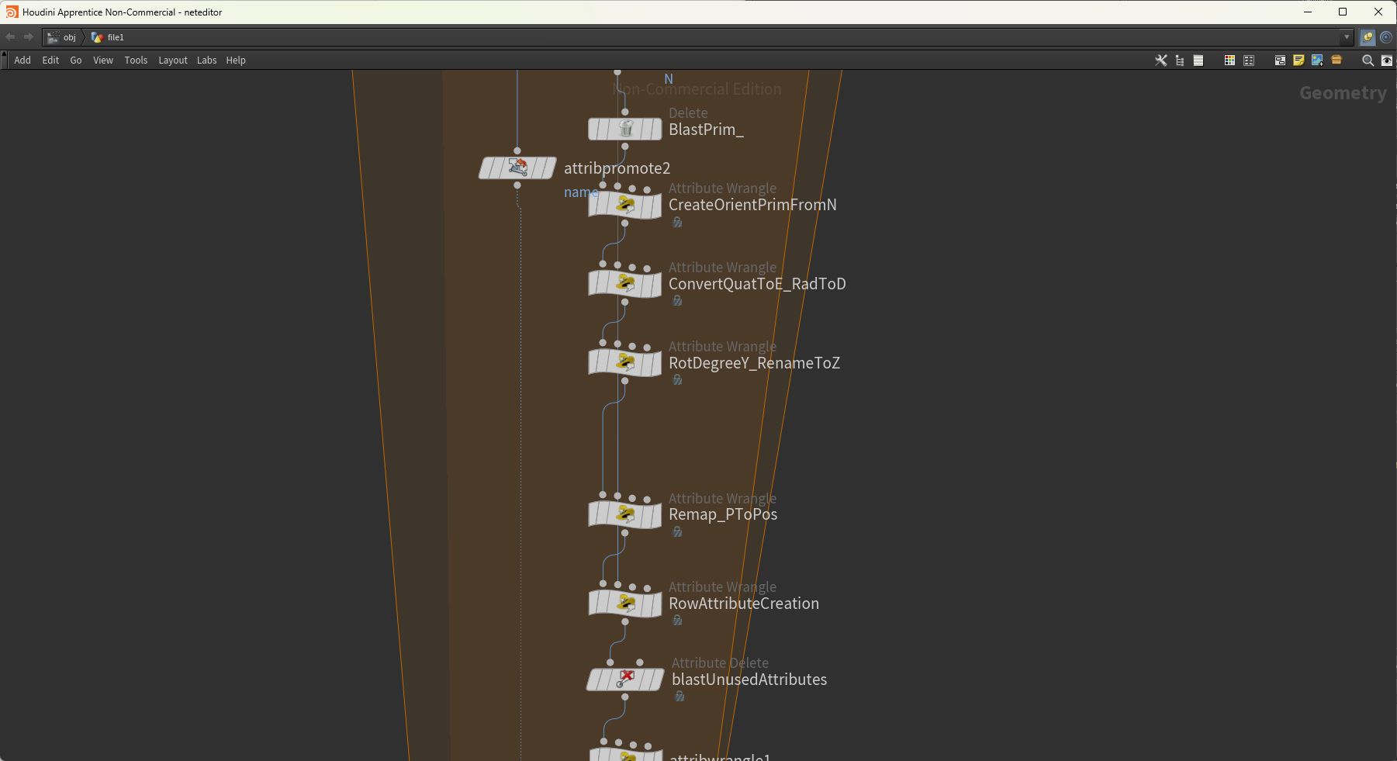Create a network box icon
The width and height of the screenshot is (1397, 761).
click(x=1280, y=61)
